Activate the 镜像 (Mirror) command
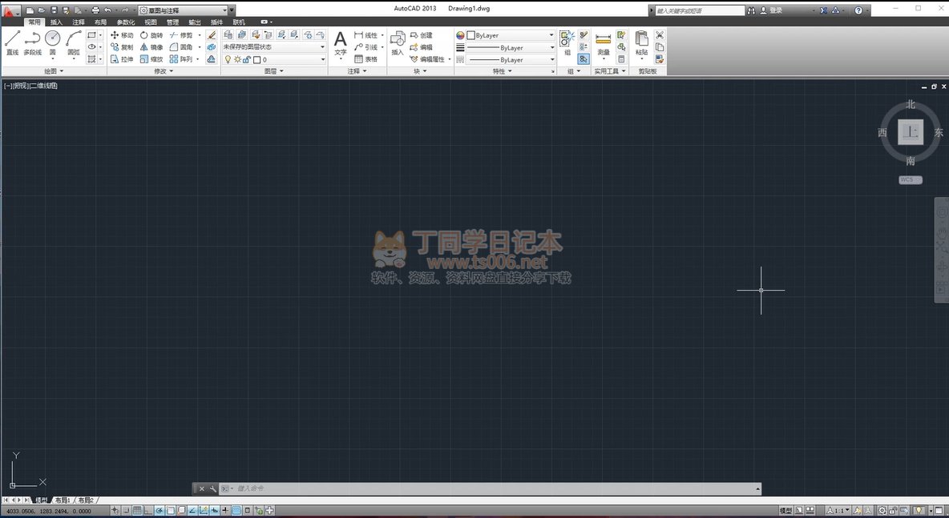This screenshot has width=949, height=518. 151,47
